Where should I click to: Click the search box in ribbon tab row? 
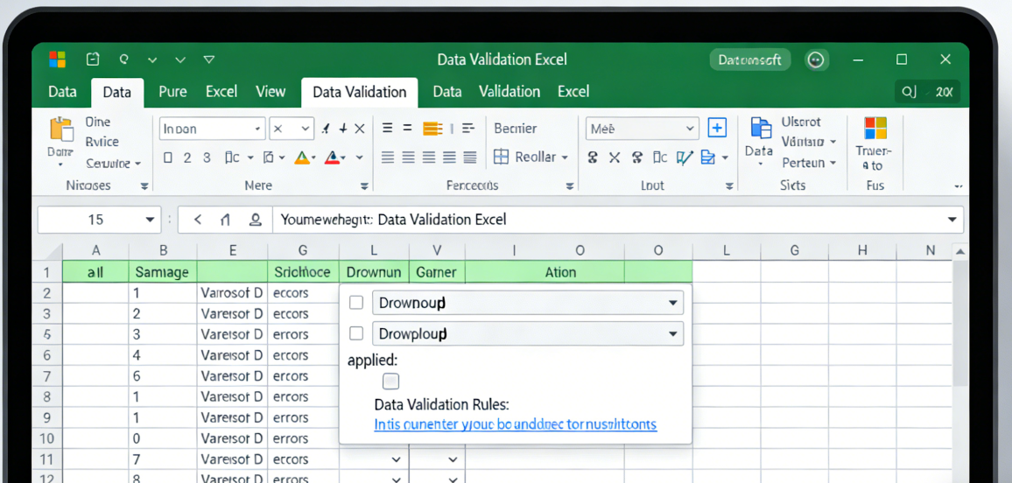(x=927, y=92)
